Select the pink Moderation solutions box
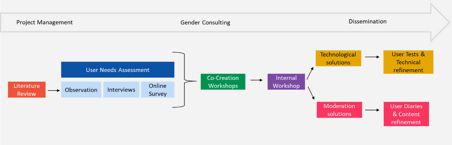This screenshot has height=145, width=452. [x=339, y=110]
